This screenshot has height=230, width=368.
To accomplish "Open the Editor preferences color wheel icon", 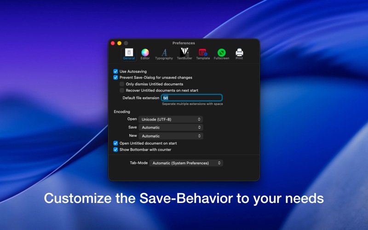I will (145, 52).
